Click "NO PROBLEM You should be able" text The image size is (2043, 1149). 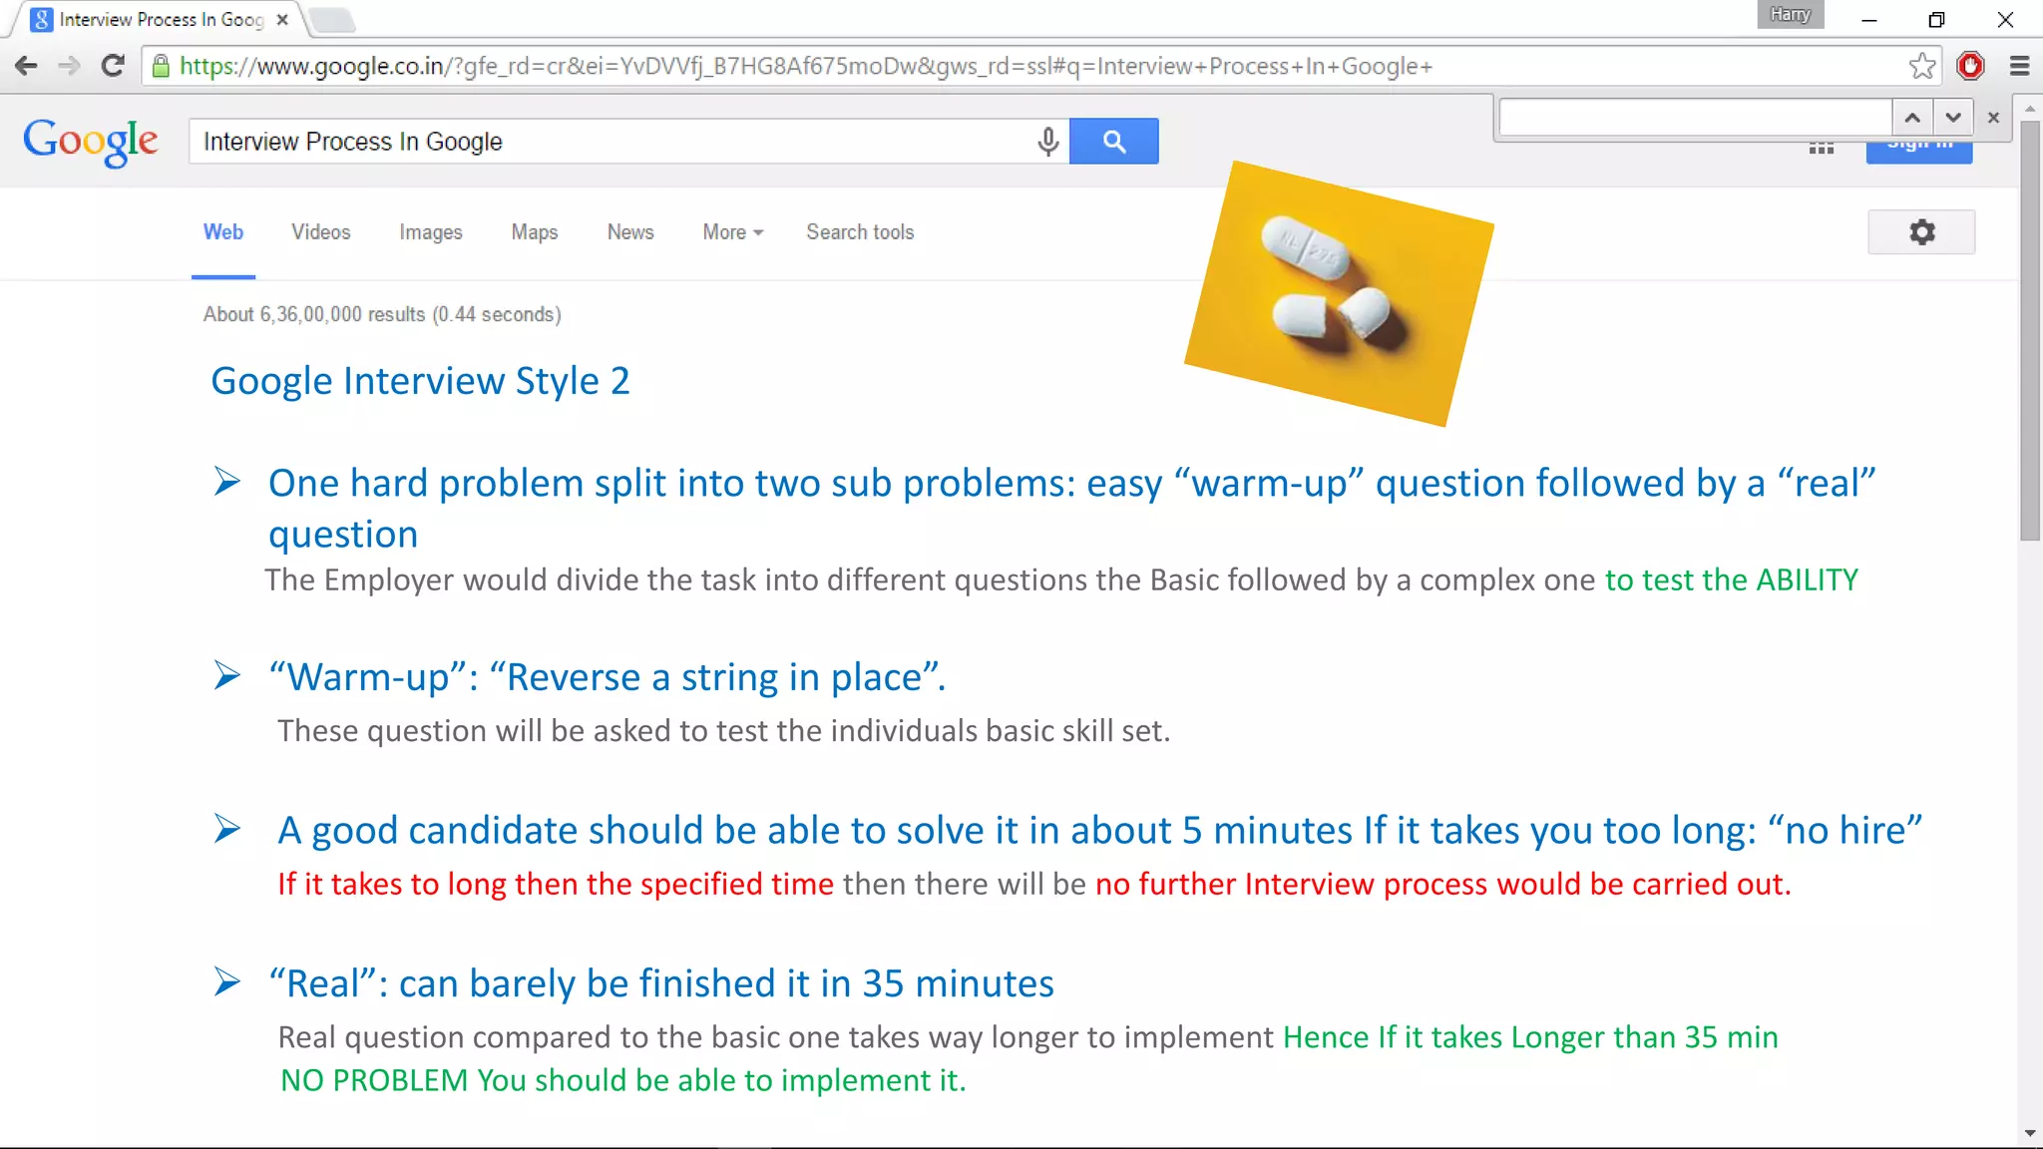pyautogui.click(x=622, y=1080)
